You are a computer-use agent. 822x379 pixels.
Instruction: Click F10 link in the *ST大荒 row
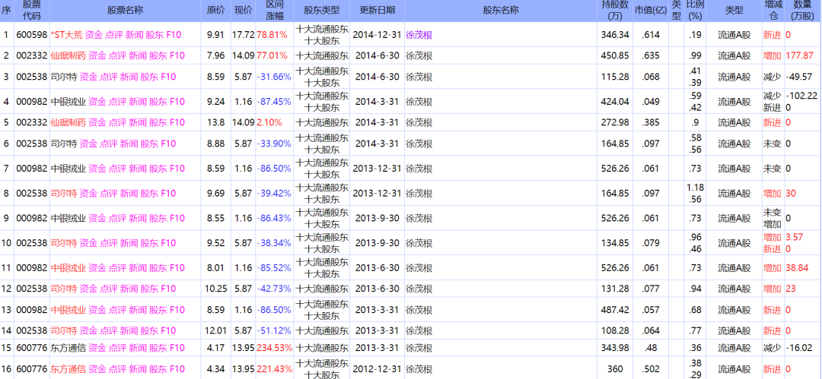pyautogui.click(x=177, y=35)
